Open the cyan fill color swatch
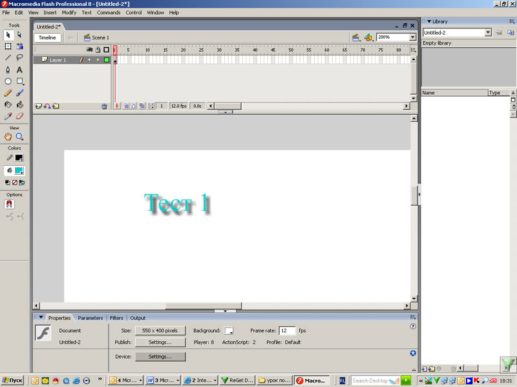Image resolution: width=517 pixels, height=387 pixels. coord(19,171)
